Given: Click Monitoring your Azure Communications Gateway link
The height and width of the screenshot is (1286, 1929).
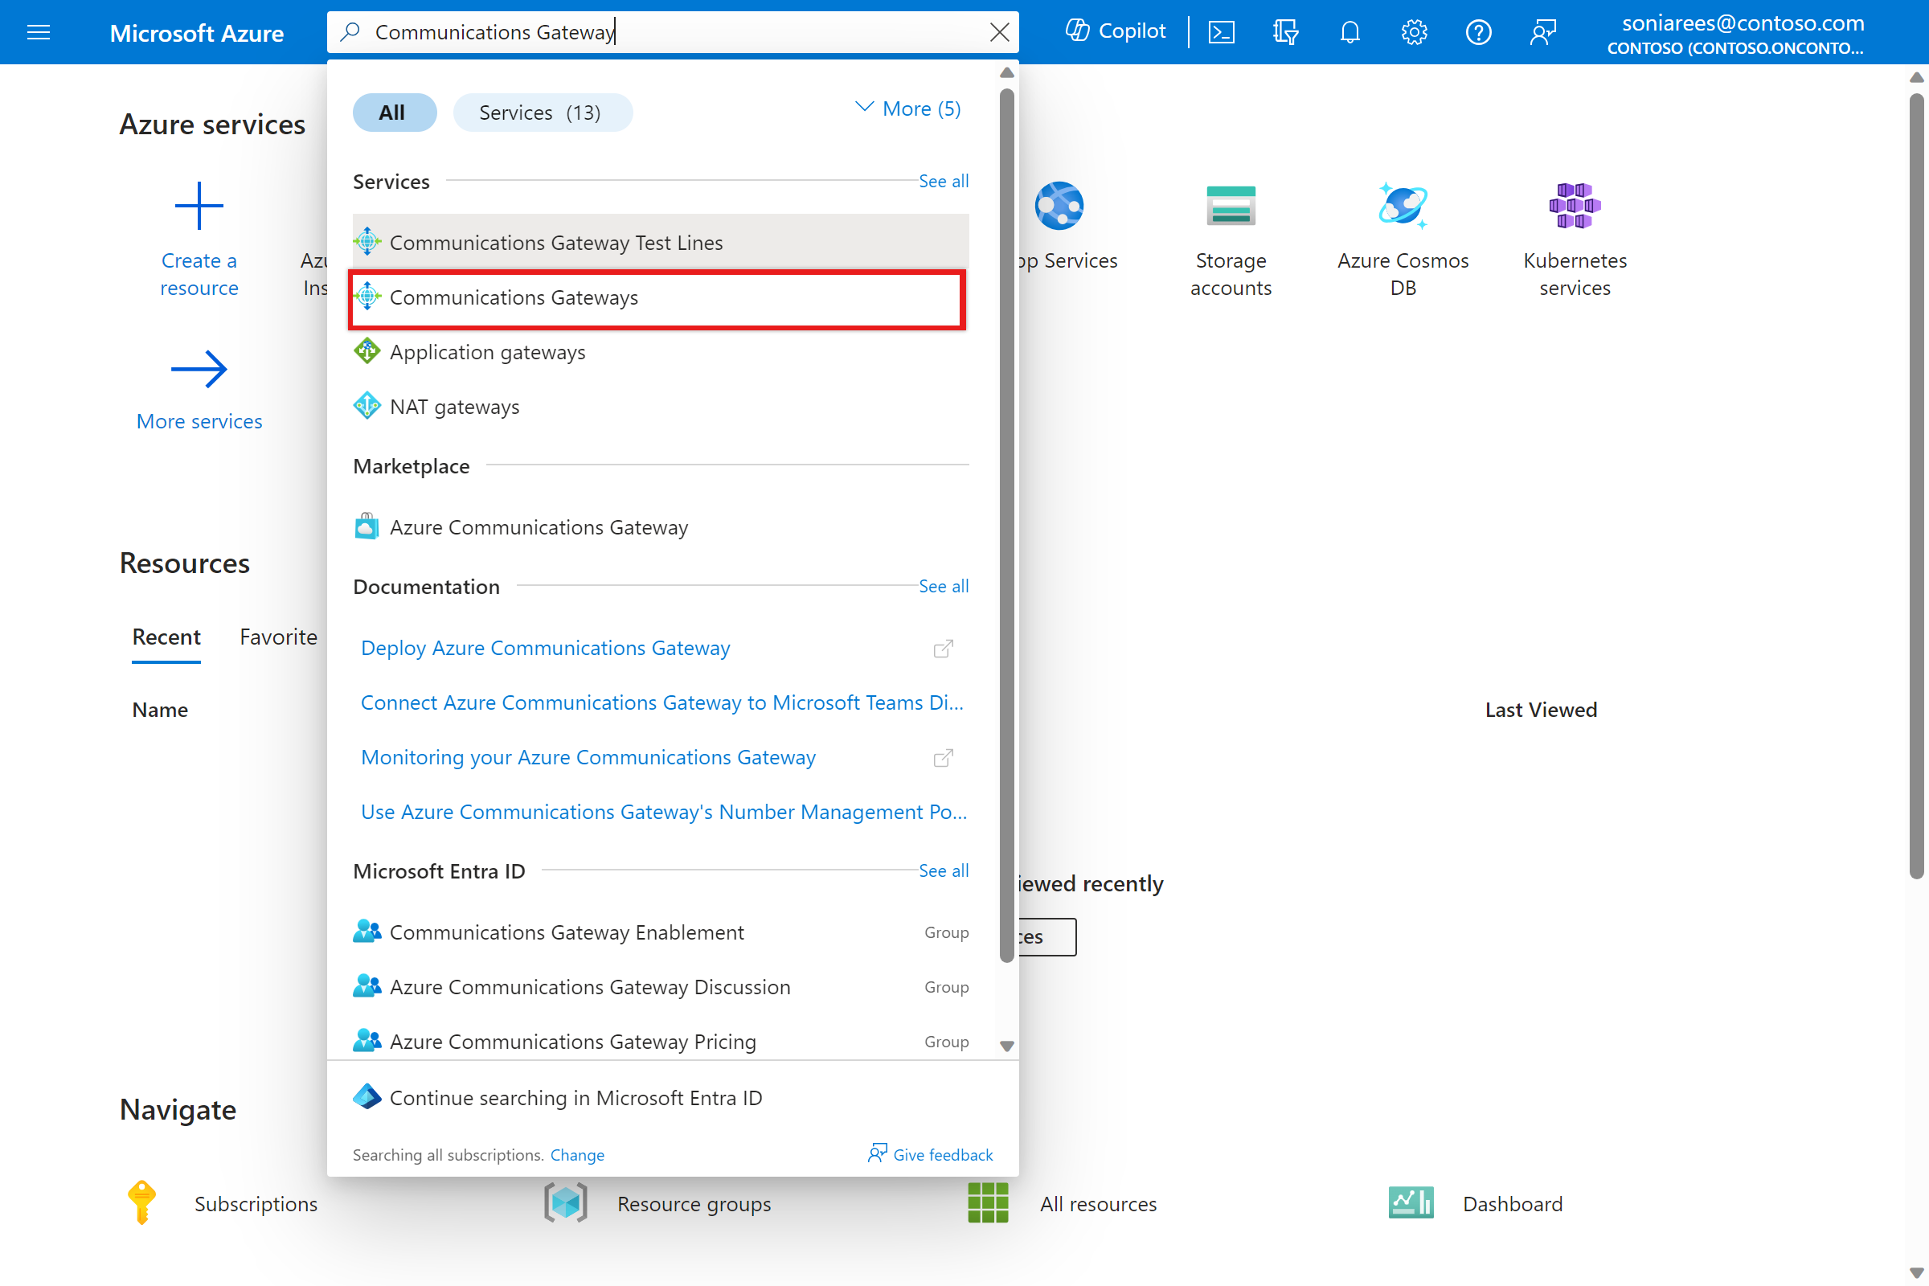Looking at the screenshot, I should (588, 756).
